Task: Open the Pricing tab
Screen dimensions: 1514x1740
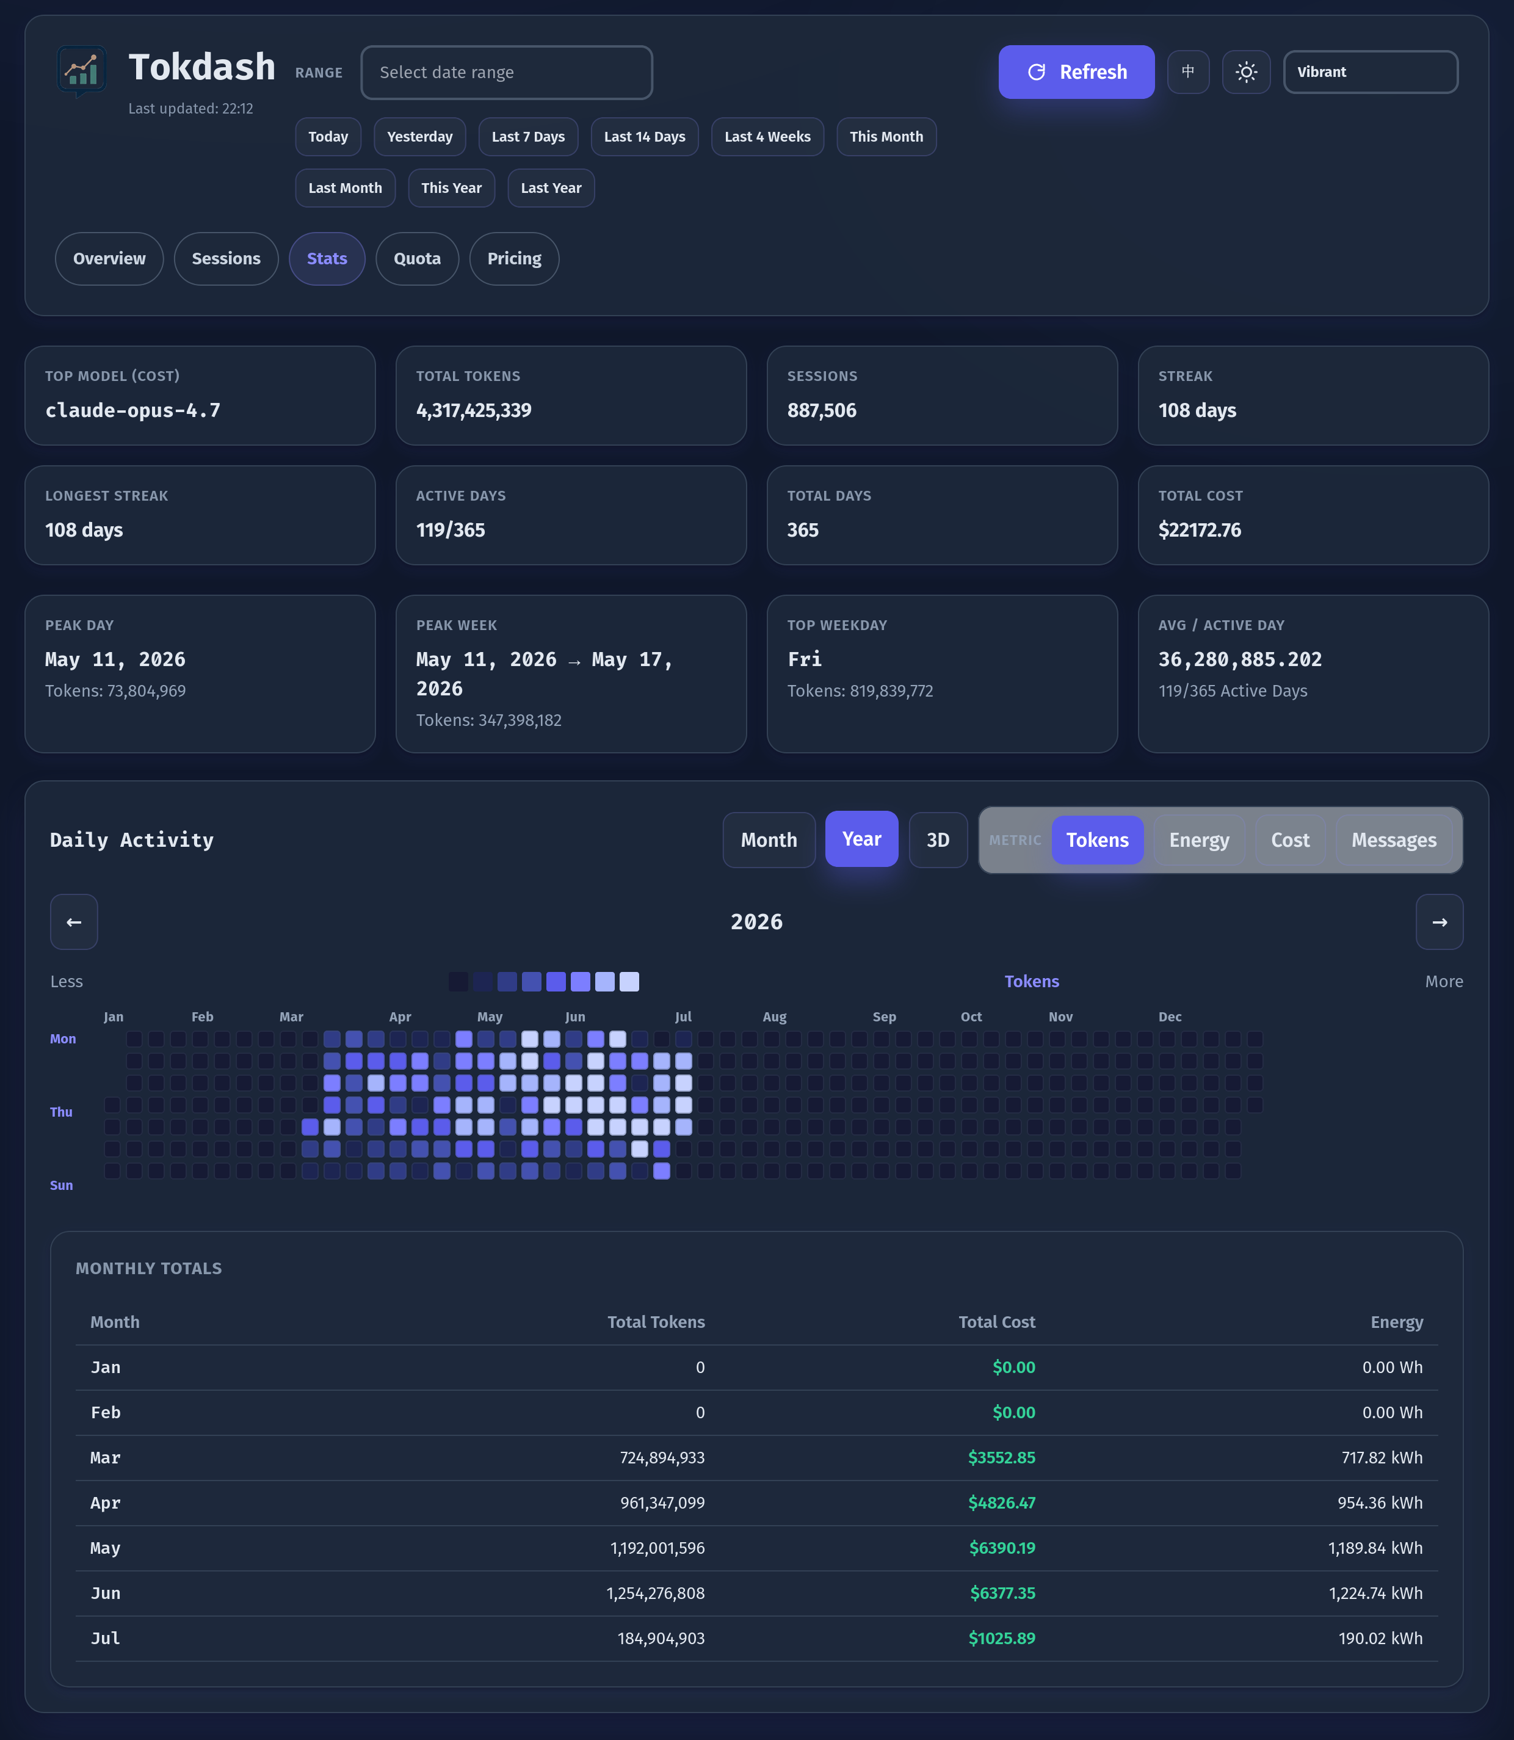Action: click(x=513, y=259)
